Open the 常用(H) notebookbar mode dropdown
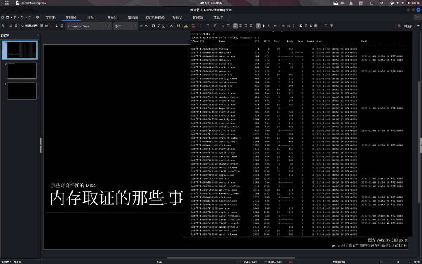Viewport: 422px width, 264px height. tap(412, 26)
